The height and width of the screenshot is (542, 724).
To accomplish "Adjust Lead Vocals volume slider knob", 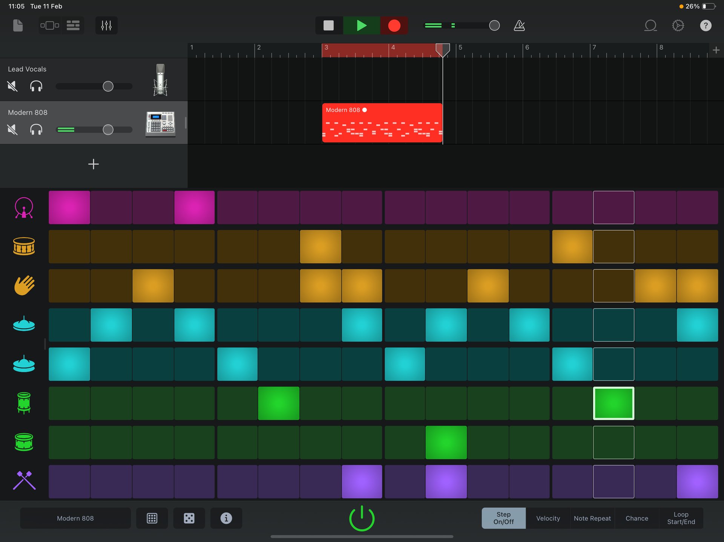I will point(108,86).
